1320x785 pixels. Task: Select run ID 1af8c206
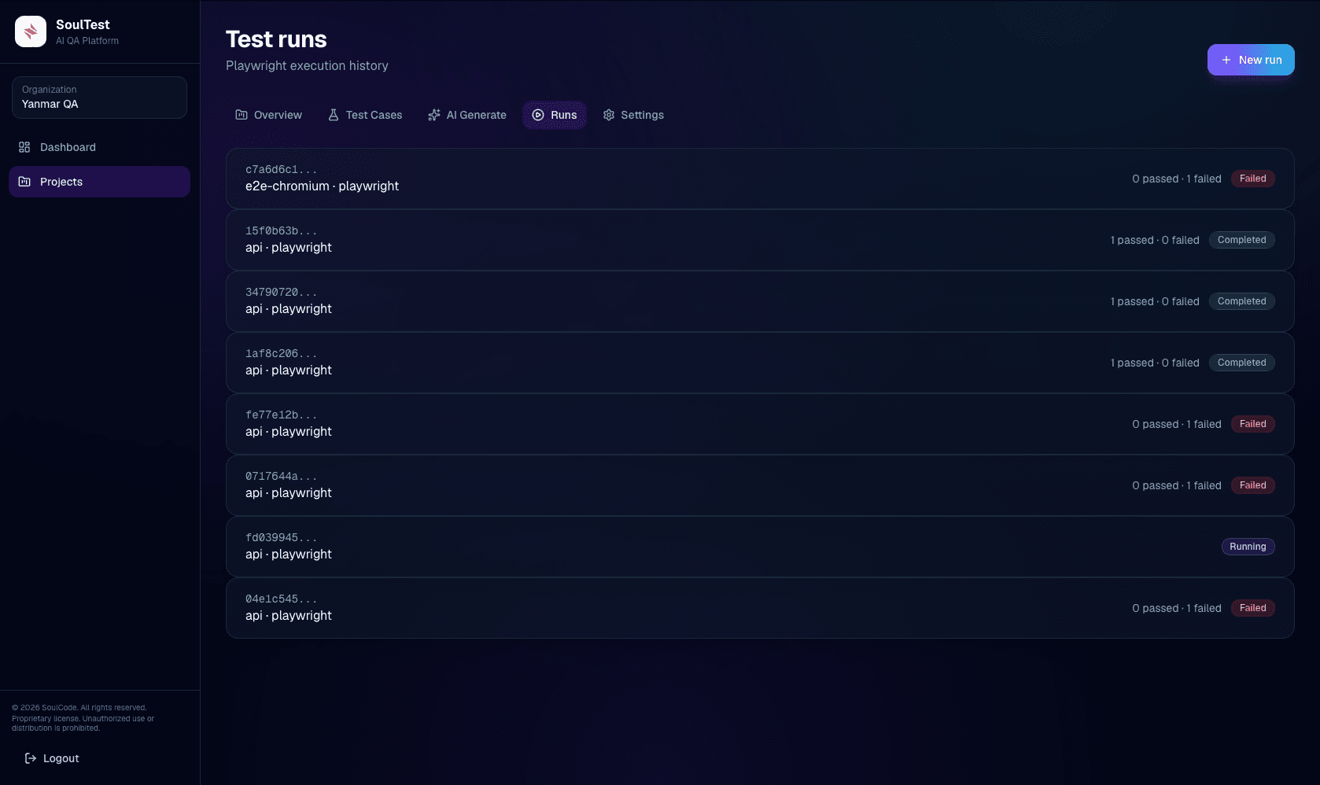pyautogui.click(x=281, y=354)
